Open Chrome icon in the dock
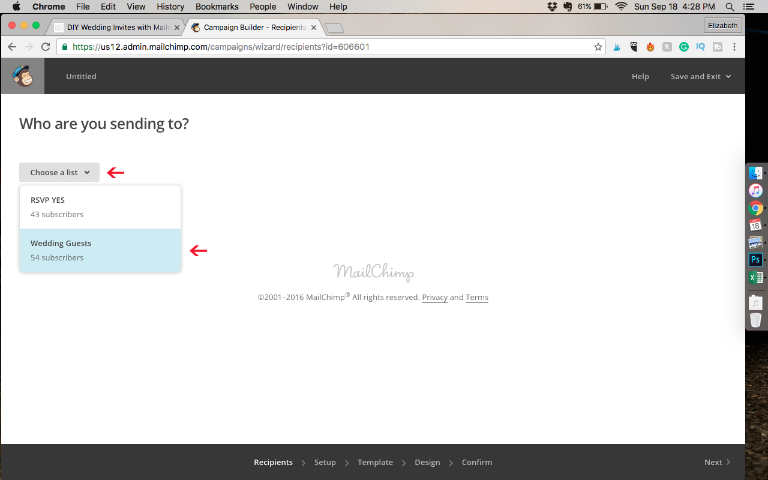The width and height of the screenshot is (768, 480). (x=755, y=208)
